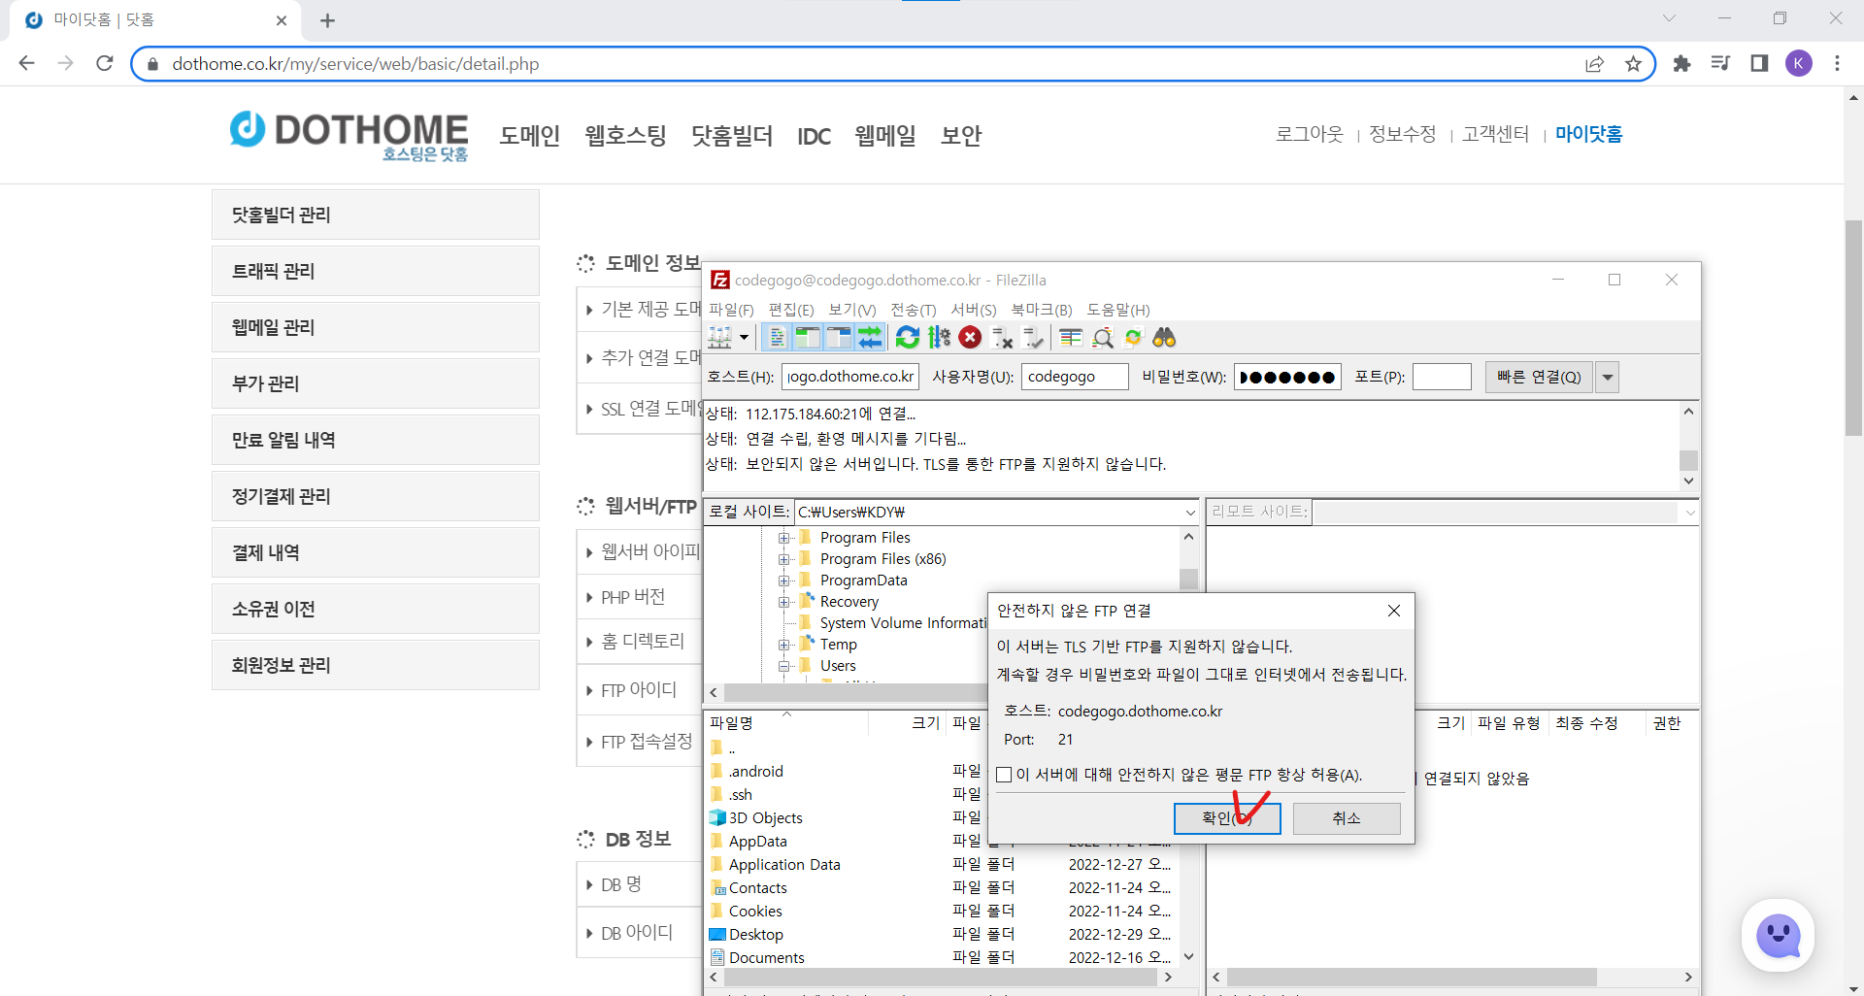Screen dimensions: 1864x996
Task: Open the 도메인 navigation menu item
Action: [x=530, y=136]
